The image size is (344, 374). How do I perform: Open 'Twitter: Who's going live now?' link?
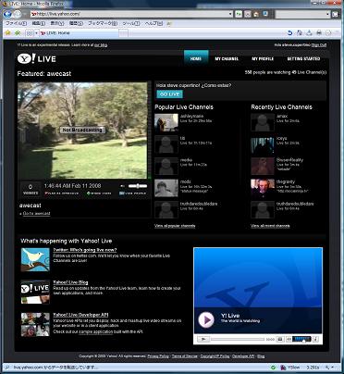(x=85, y=250)
